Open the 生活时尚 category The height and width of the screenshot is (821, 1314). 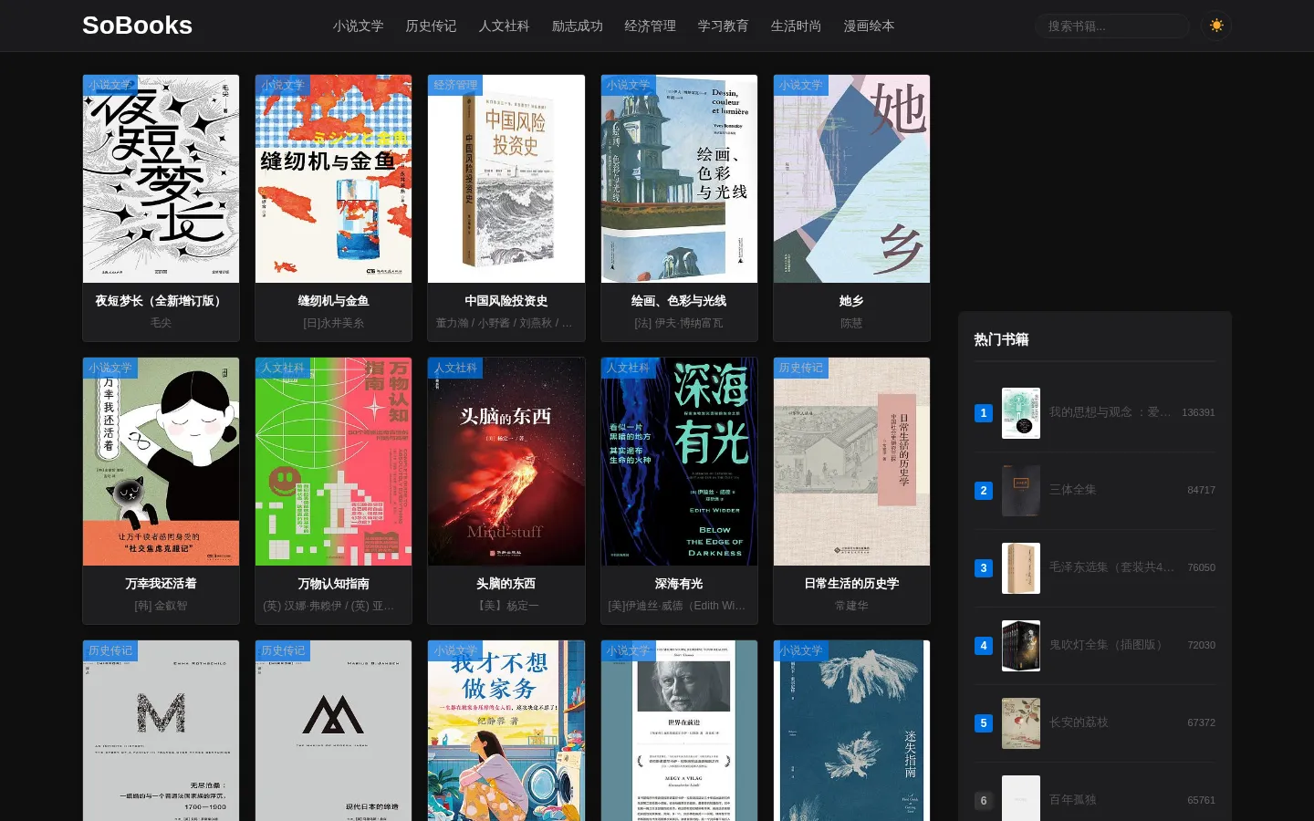(796, 26)
